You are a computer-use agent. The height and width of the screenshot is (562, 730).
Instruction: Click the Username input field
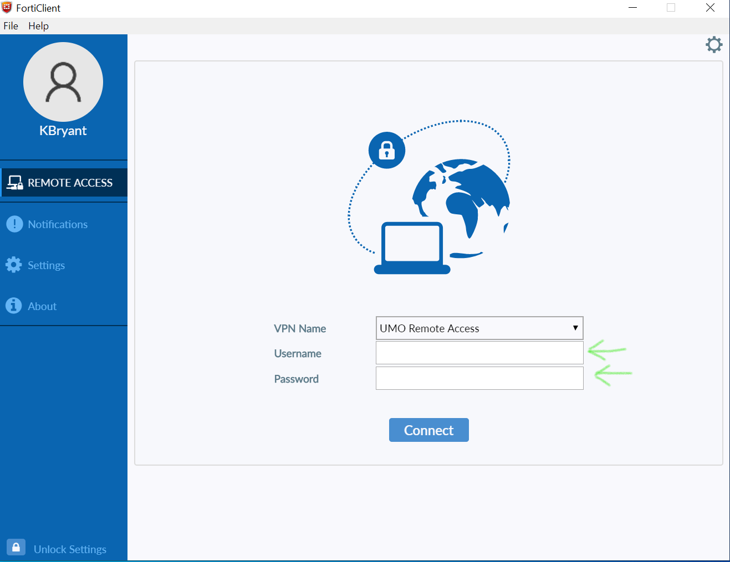(479, 353)
